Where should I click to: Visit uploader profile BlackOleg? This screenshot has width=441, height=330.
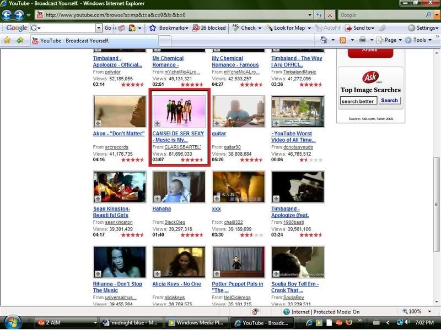click(175, 222)
